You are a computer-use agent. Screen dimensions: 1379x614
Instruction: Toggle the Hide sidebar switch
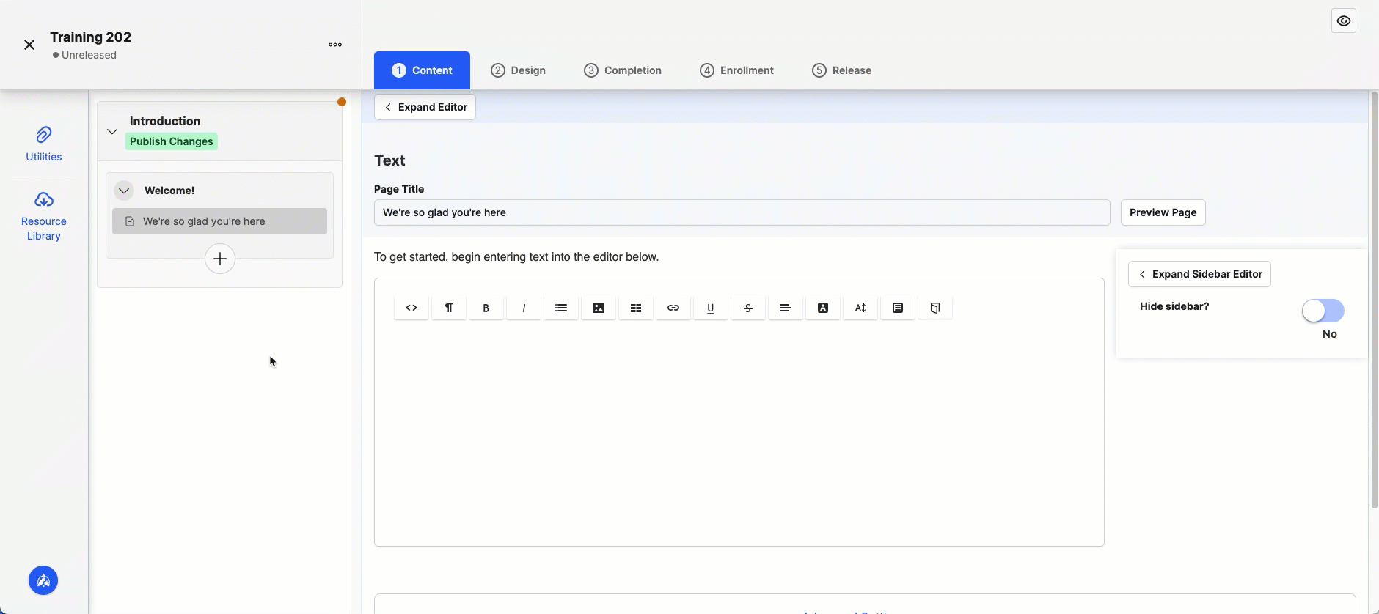[1323, 311]
